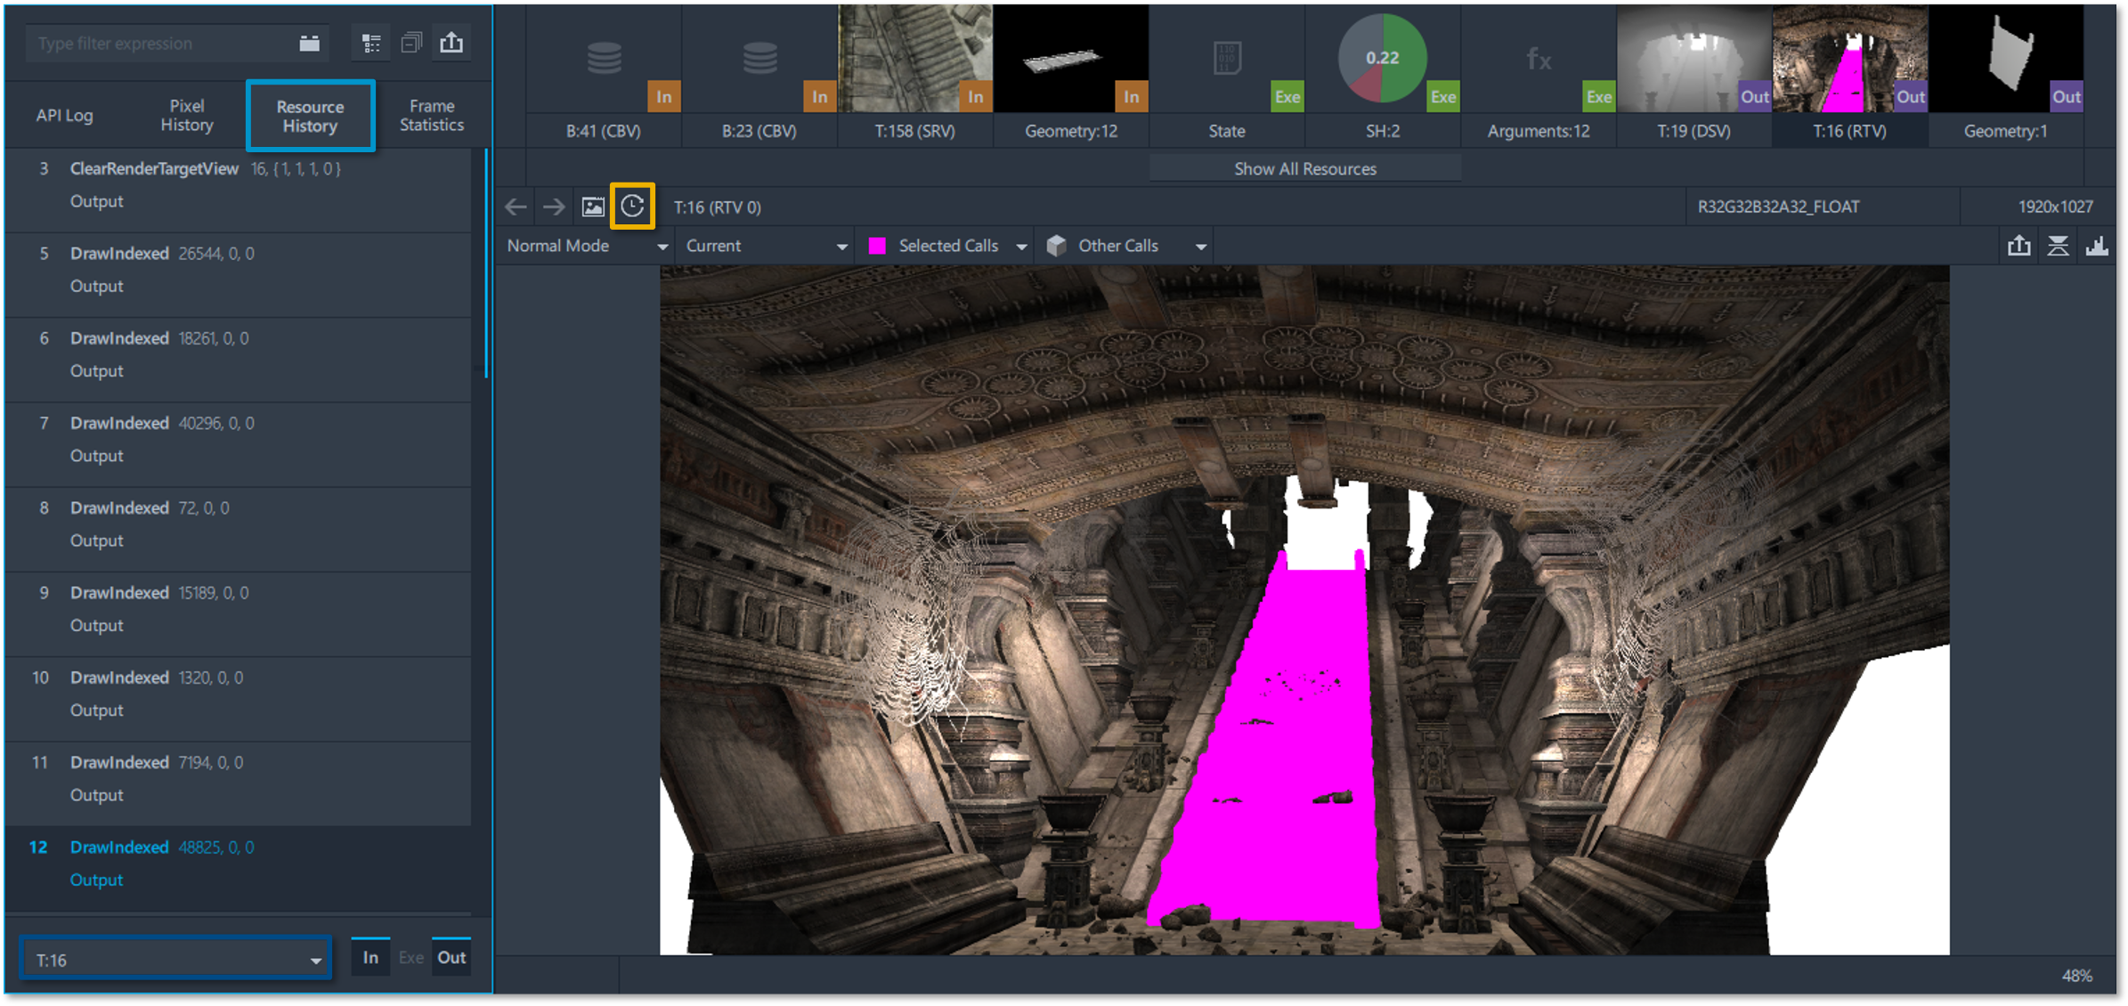
Task: Click the tree view icon in filter toolbar
Action: [371, 43]
